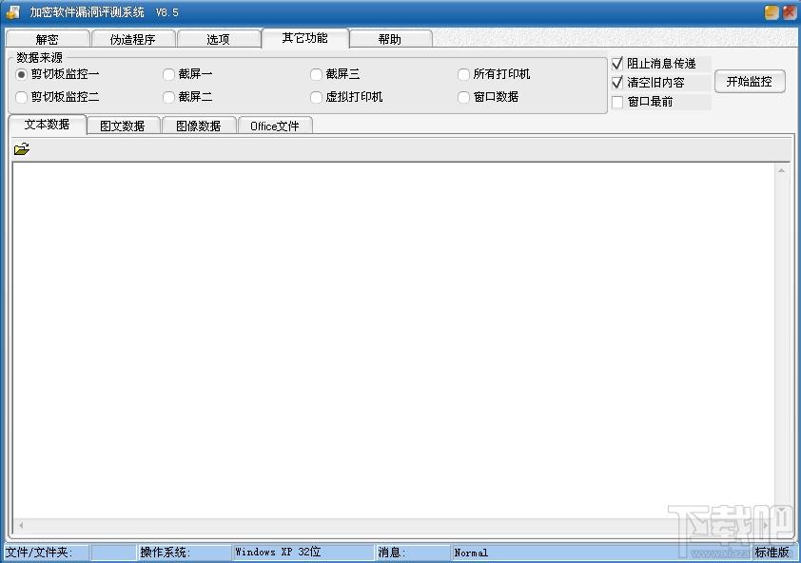Switch to the 解密 tab
This screenshot has width=801, height=563.
point(48,39)
